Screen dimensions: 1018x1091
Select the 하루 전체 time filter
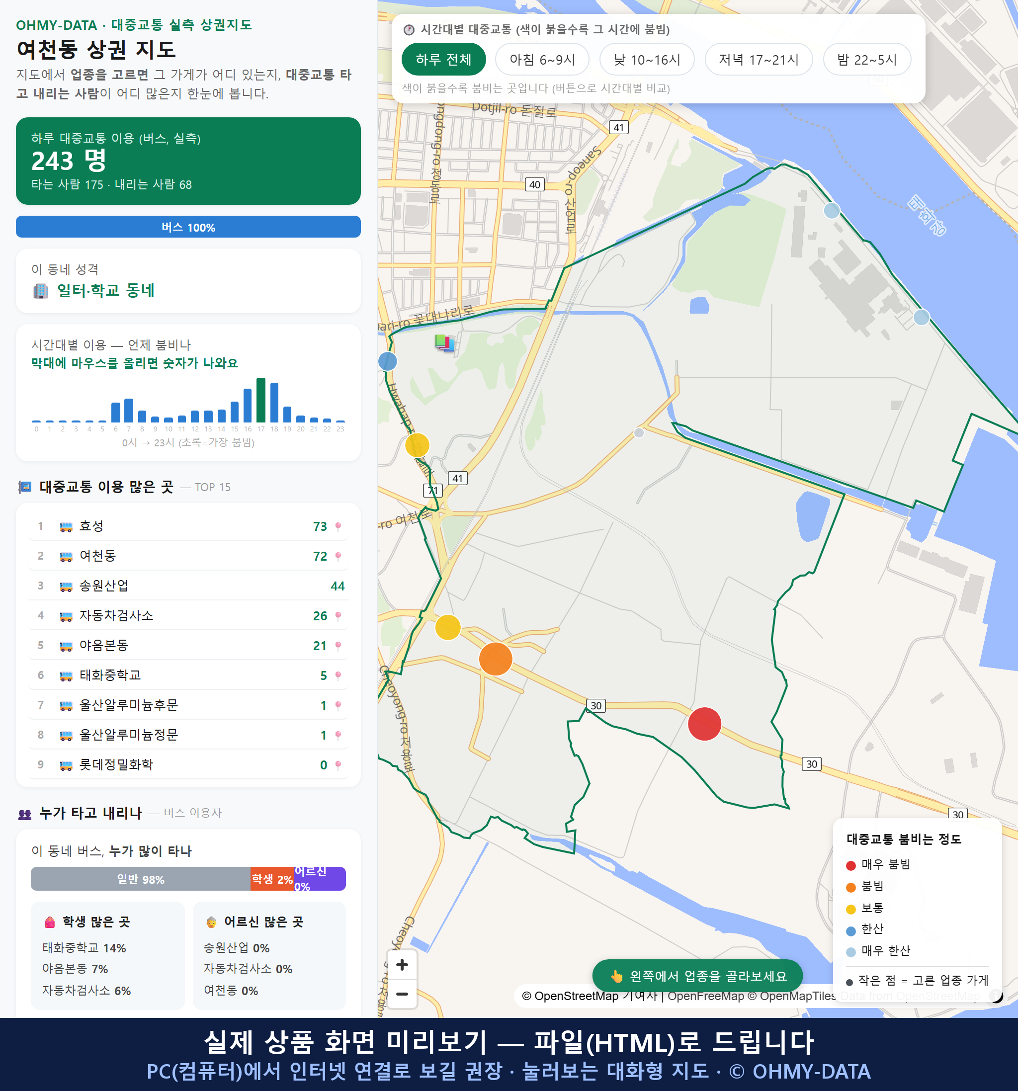(x=443, y=59)
